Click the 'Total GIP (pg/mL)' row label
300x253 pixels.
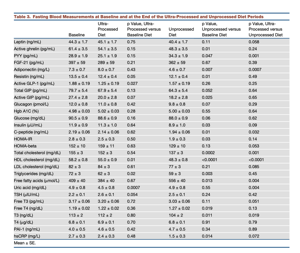click(30, 90)
